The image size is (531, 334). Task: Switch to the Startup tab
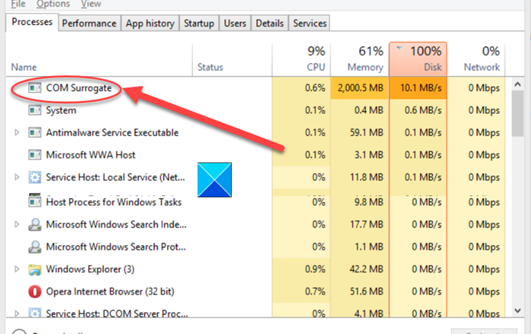199,24
